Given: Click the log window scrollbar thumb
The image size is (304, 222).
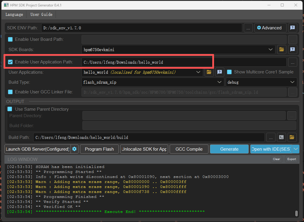Looking at the screenshot, I should [296, 213].
